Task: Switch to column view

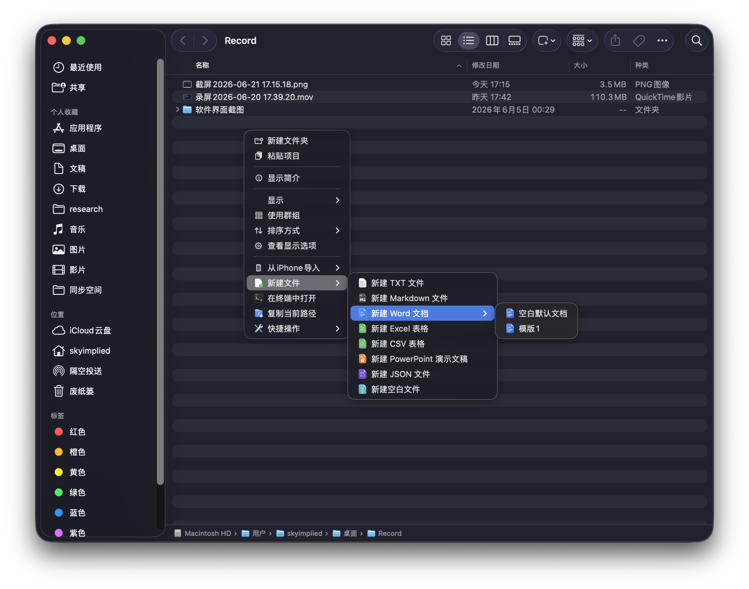Action: 492,41
